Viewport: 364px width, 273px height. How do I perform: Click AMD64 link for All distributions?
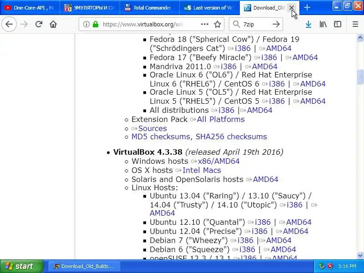tap(259, 110)
